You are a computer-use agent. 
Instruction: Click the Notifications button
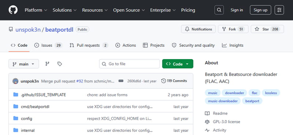[198, 29]
